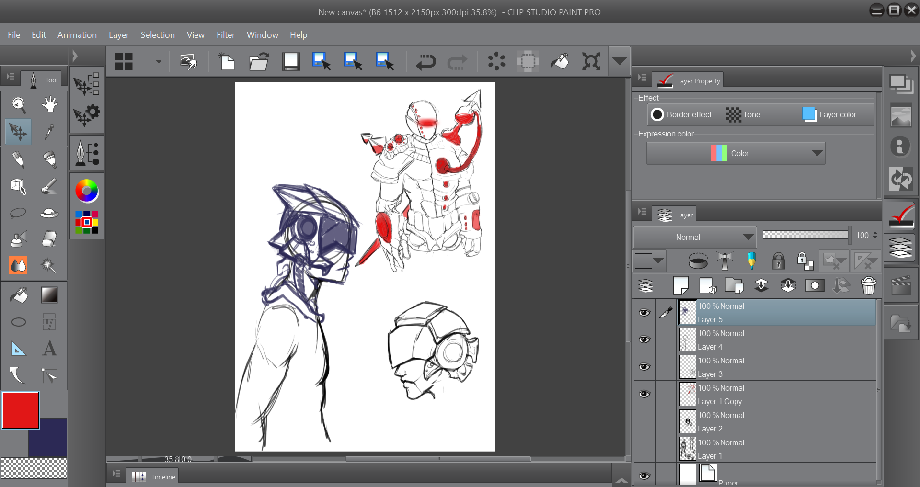Enable the Border effect option
This screenshot has width=920, height=487.
point(657,114)
